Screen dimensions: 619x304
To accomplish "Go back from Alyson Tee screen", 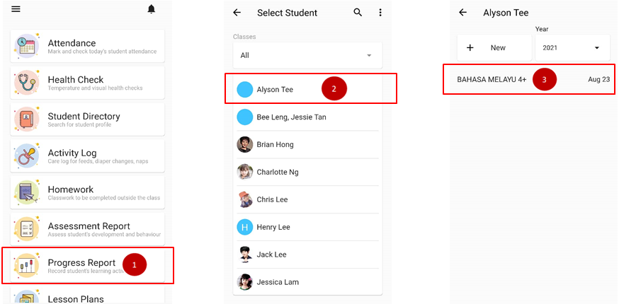I will point(462,13).
